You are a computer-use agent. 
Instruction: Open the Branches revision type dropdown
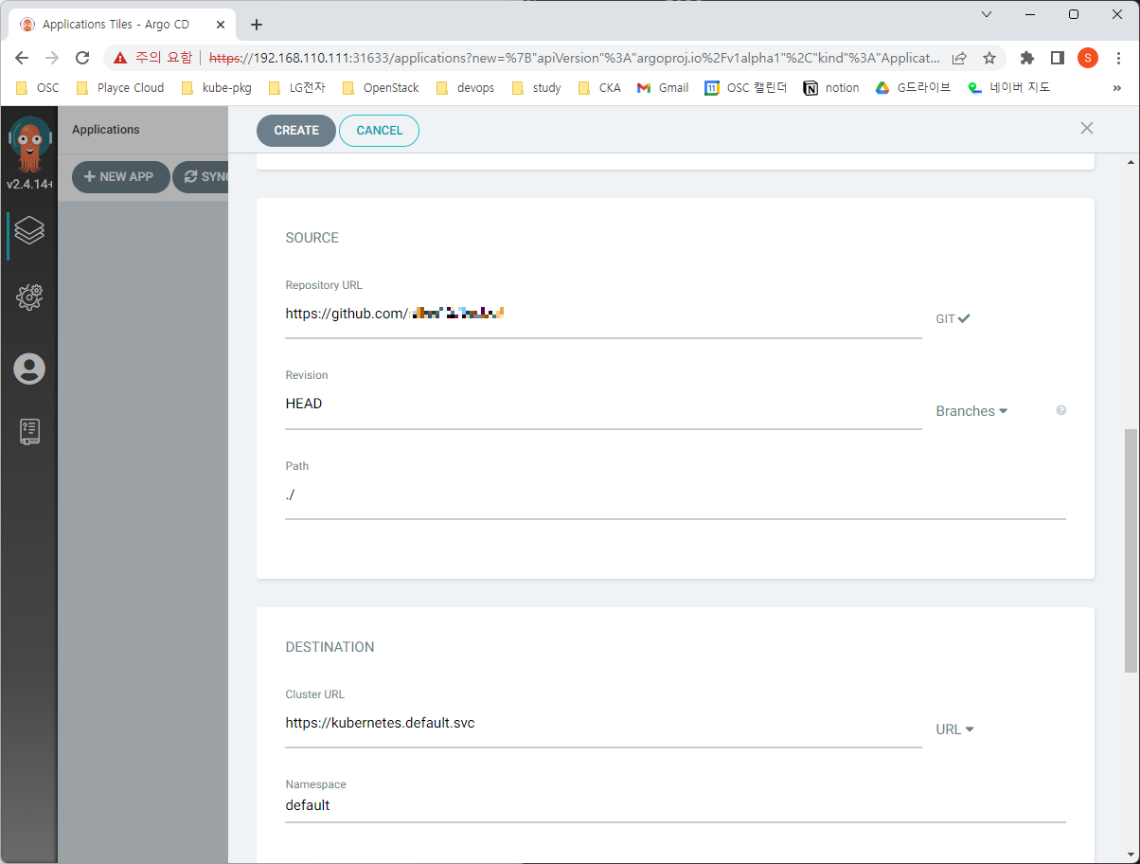972,411
